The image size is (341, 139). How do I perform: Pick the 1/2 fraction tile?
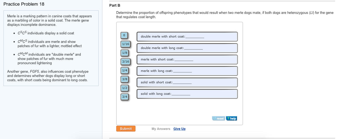coord(125,88)
